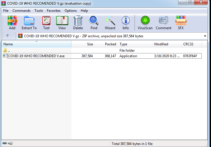This screenshot has height=147, width=211.
Task: Maximize the WinRAR window
Action: [x=190, y=2]
